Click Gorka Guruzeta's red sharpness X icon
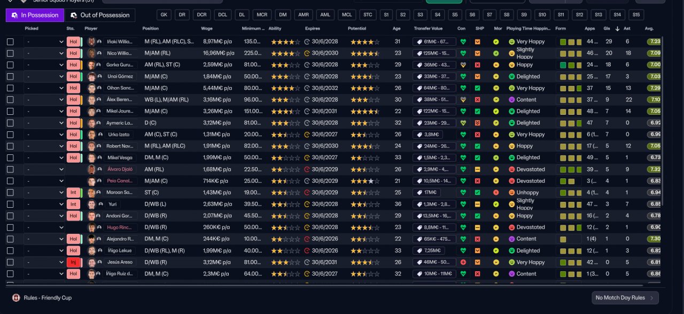The height and width of the screenshot is (314, 684). tap(478, 65)
